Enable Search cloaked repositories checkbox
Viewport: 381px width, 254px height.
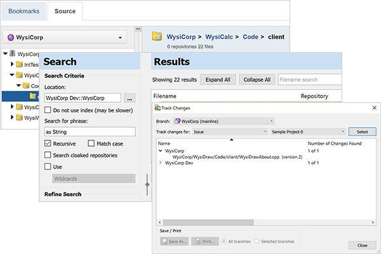pyautogui.click(x=48, y=155)
